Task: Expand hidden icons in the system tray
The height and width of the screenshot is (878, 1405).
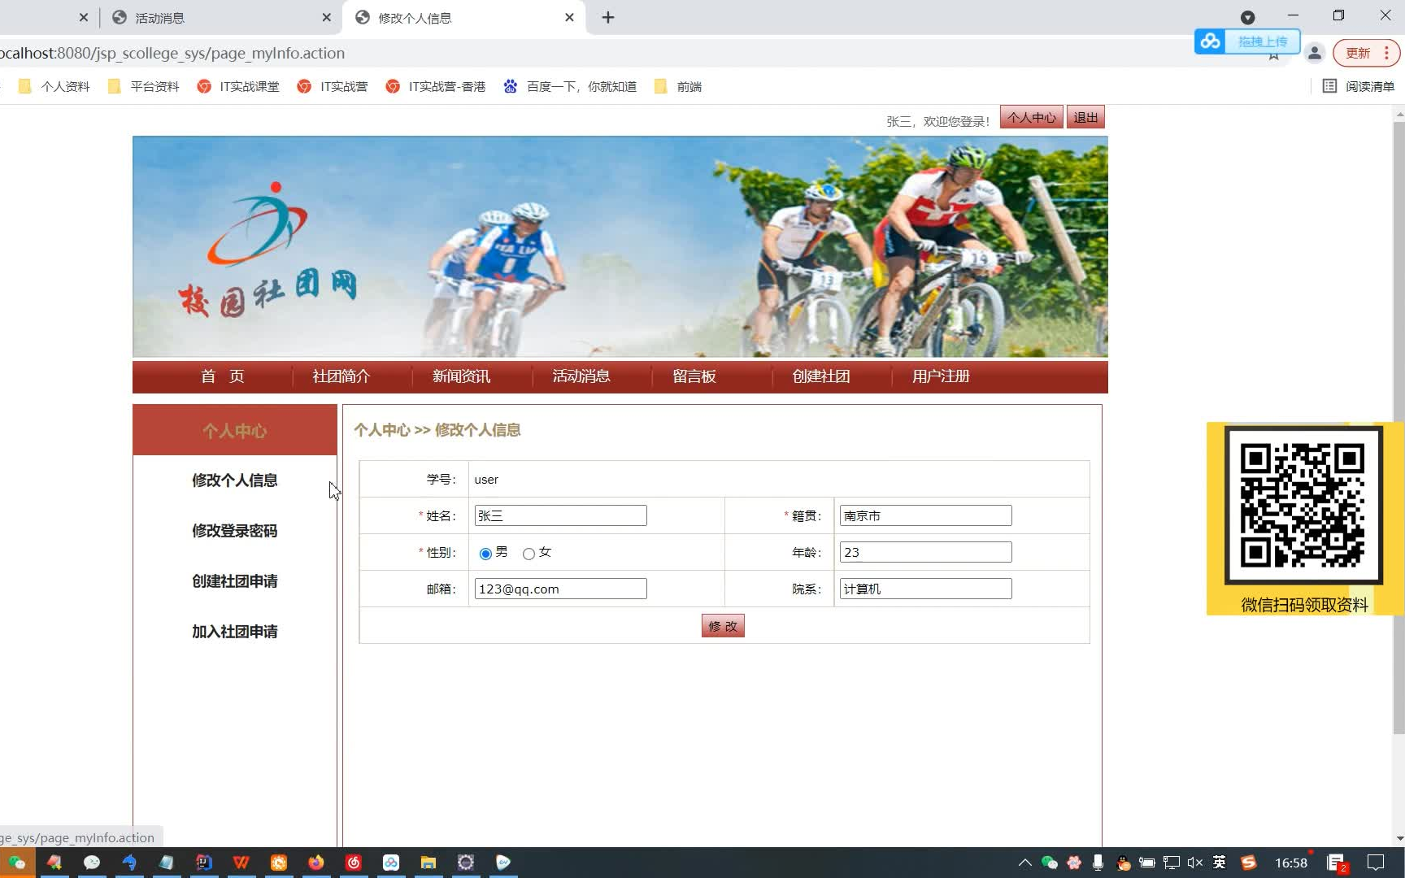Action: 1024,863
